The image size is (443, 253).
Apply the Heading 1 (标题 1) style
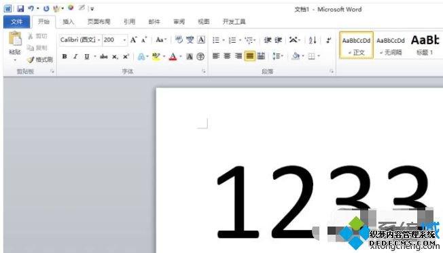[425, 45]
